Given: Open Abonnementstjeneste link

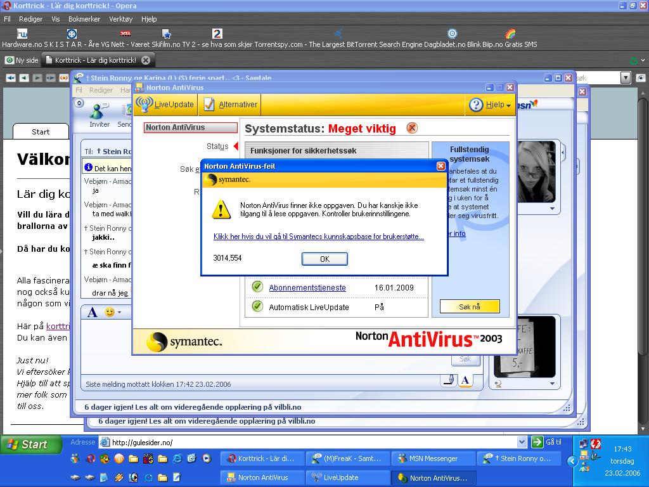Looking at the screenshot, I should point(307,287).
